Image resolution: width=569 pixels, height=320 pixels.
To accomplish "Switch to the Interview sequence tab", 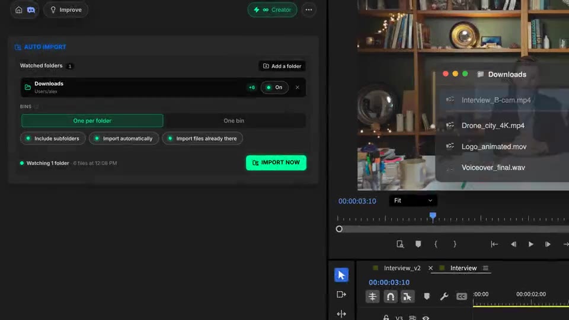I will (x=463, y=268).
